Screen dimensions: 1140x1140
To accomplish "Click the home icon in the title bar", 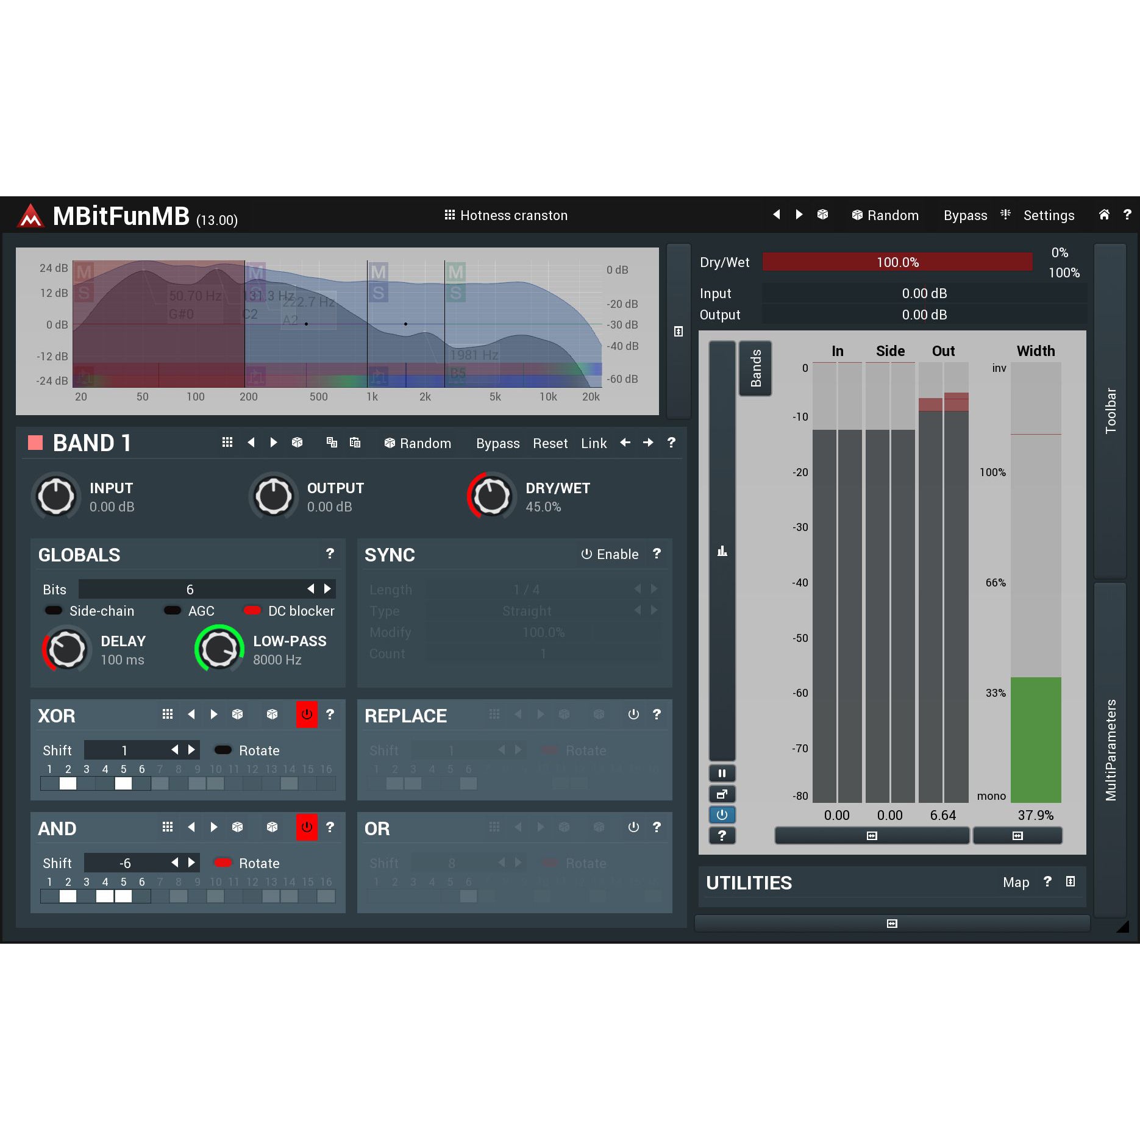I will tap(1104, 215).
